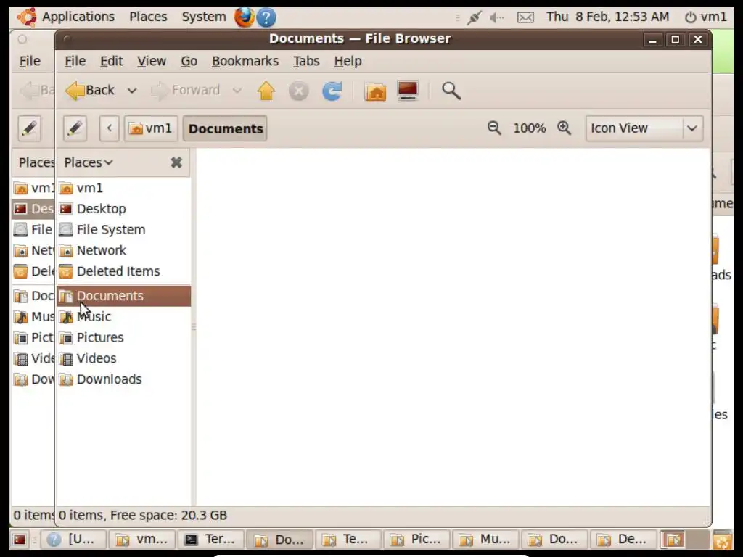Open the vm1 user session menu

pyautogui.click(x=705, y=17)
